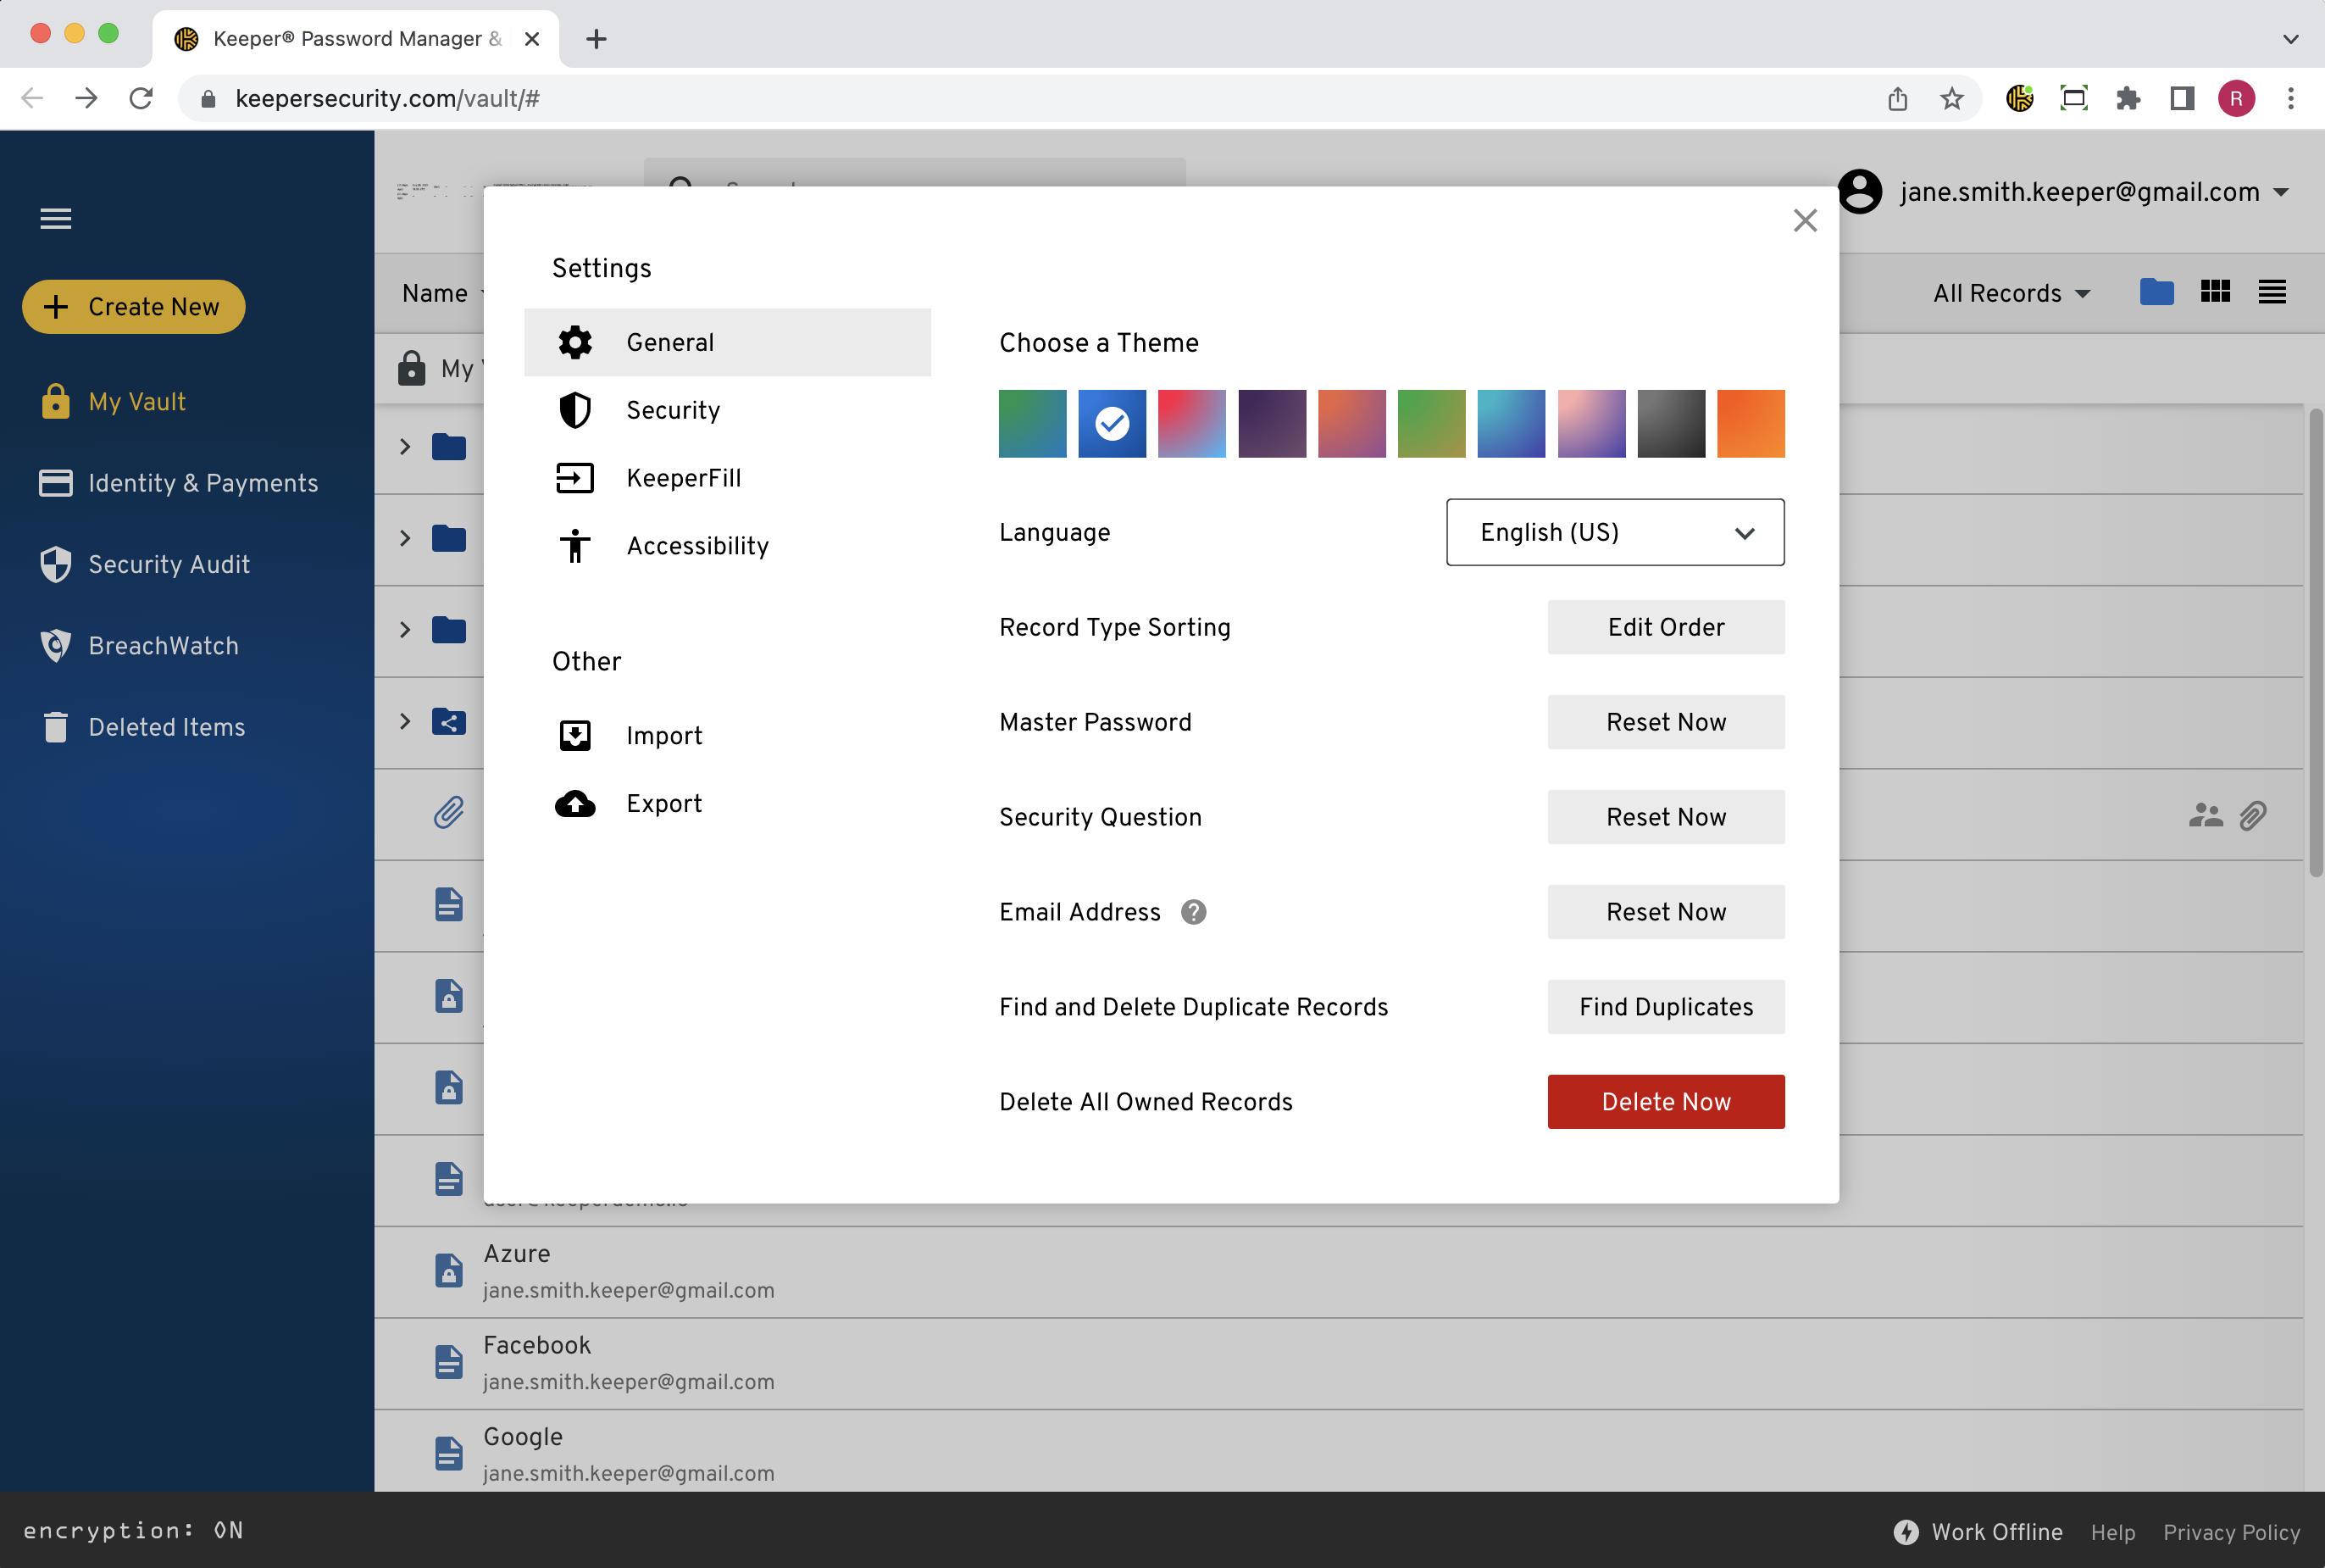Close the Settings dialog
This screenshot has width=2325, height=1568.
pos(1804,220)
